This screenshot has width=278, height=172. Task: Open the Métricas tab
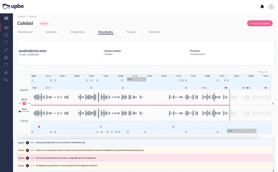(154, 32)
